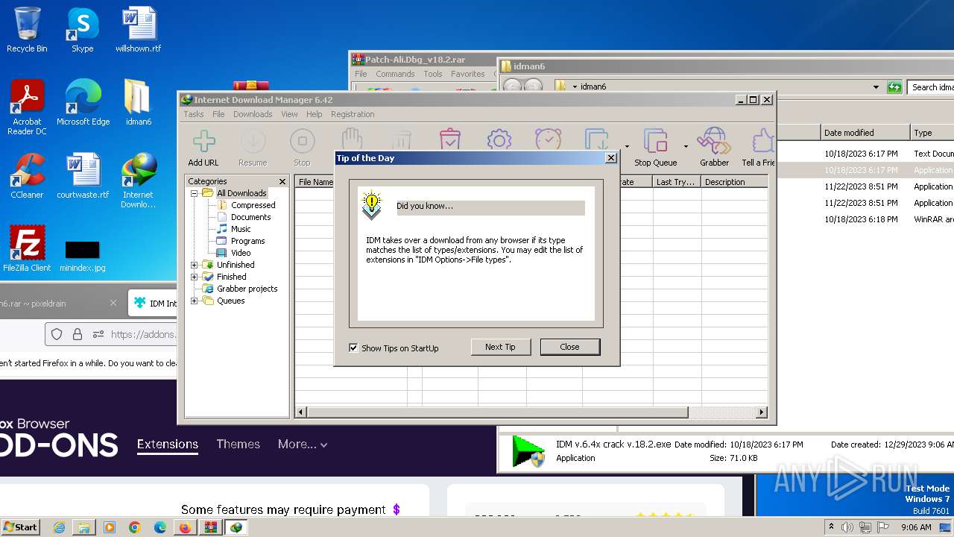Open willshown.rtf desktop file
This screenshot has height=537, width=954.
pyautogui.click(x=138, y=30)
